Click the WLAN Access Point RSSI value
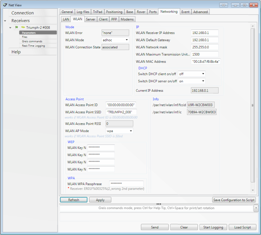Viewport: 261px width, 235px height. click(x=119, y=124)
